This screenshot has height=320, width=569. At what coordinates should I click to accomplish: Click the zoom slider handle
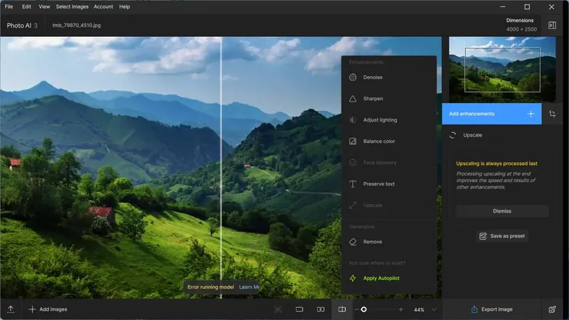363,309
